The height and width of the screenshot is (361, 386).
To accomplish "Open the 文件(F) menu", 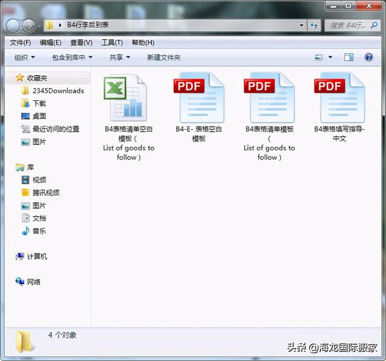I will 21,42.
